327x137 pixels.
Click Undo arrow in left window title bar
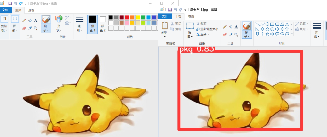click(x=15, y=3)
